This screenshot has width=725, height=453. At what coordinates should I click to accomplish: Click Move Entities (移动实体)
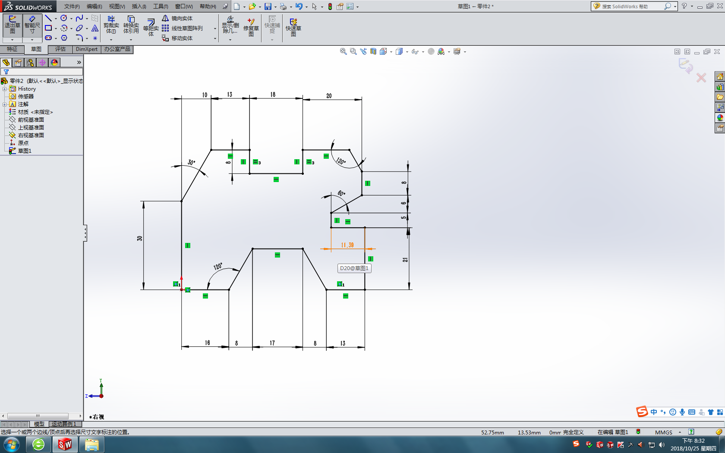[x=177, y=38]
